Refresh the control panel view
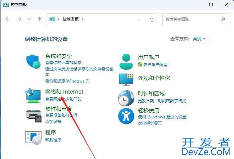This screenshot has width=234, height=159. coord(152,19)
